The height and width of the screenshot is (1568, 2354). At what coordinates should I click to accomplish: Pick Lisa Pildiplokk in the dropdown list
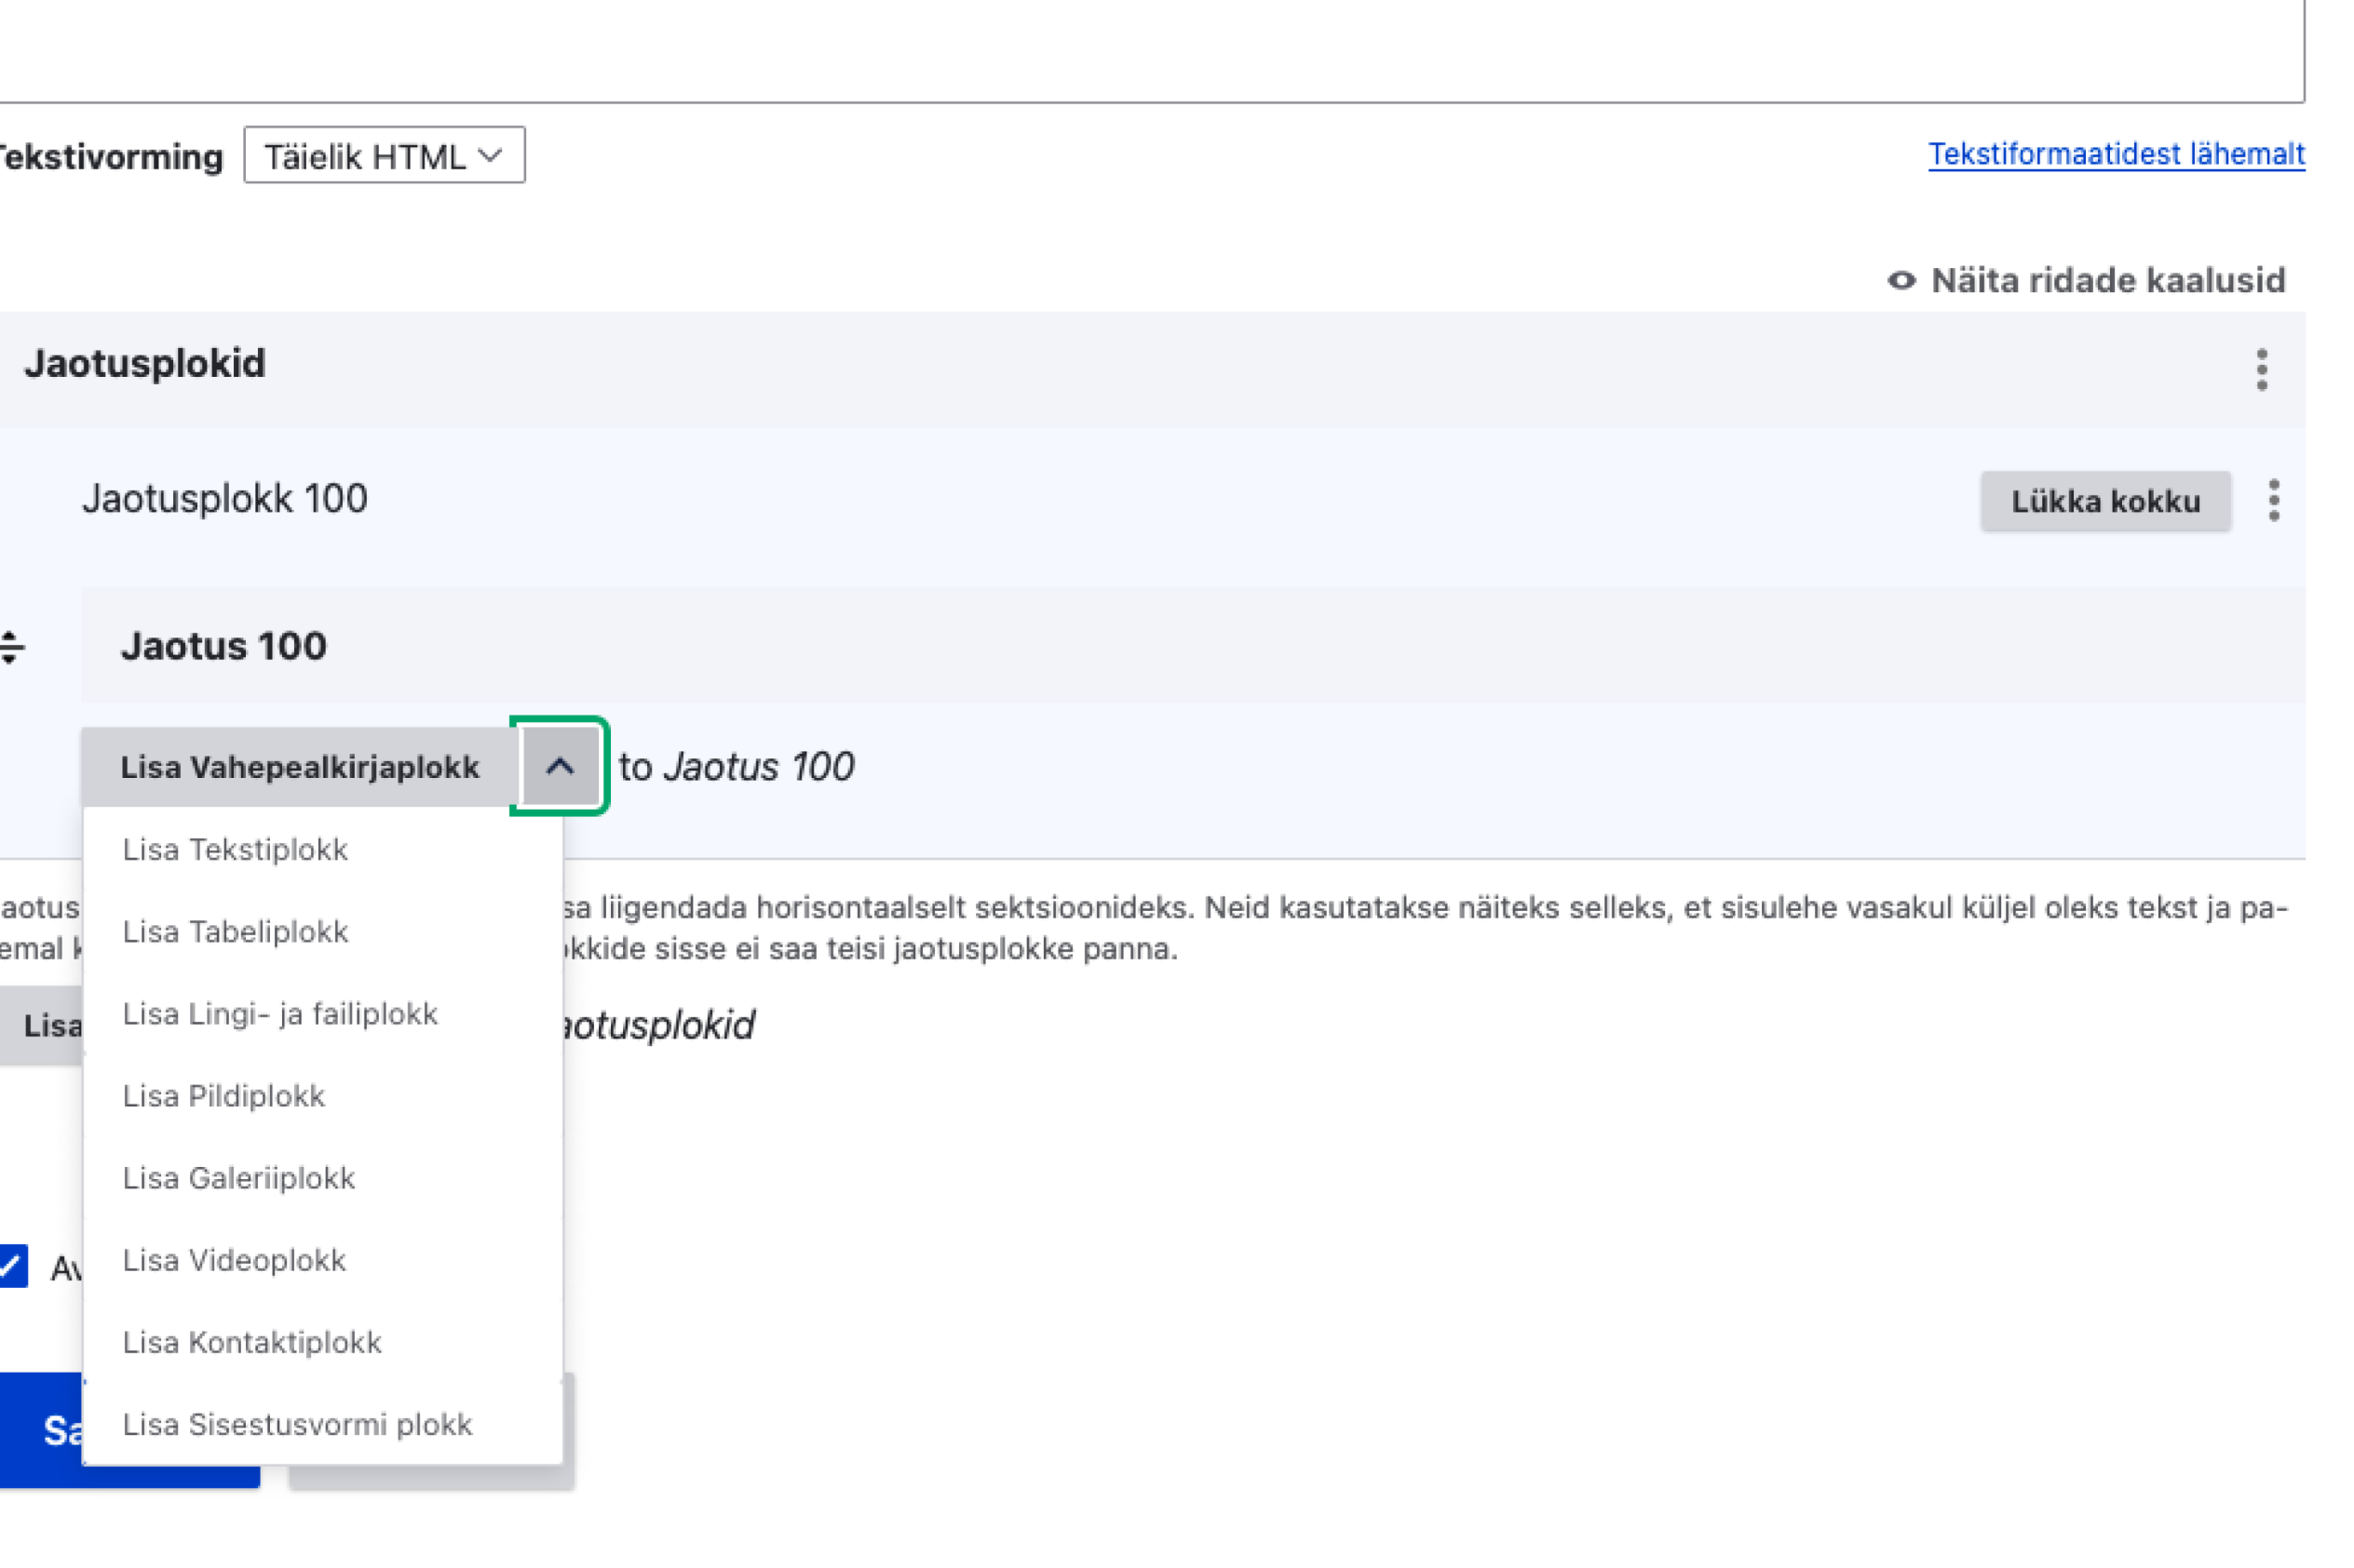click(224, 1096)
